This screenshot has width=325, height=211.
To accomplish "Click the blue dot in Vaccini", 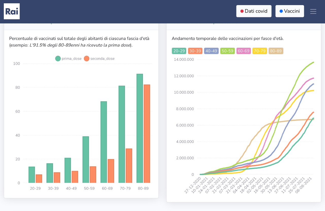I will pos(281,11).
